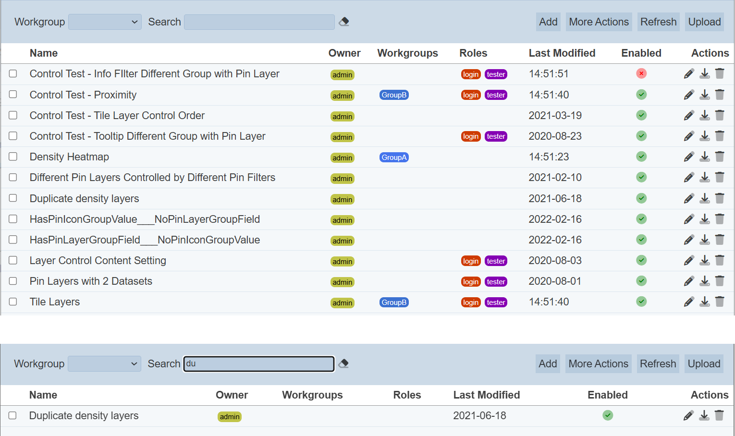
Task: Click the search field containing 'du'
Action: coord(259,364)
